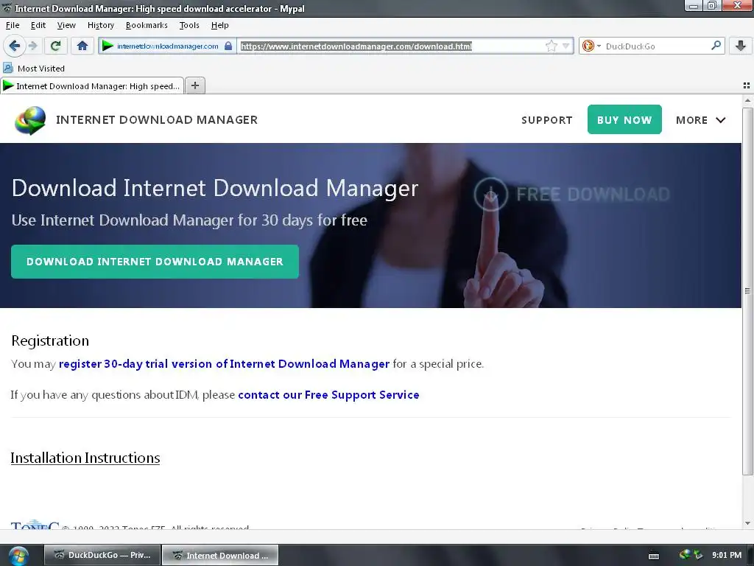Open the downloads arrow button
The height and width of the screenshot is (566, 754).
741,46
